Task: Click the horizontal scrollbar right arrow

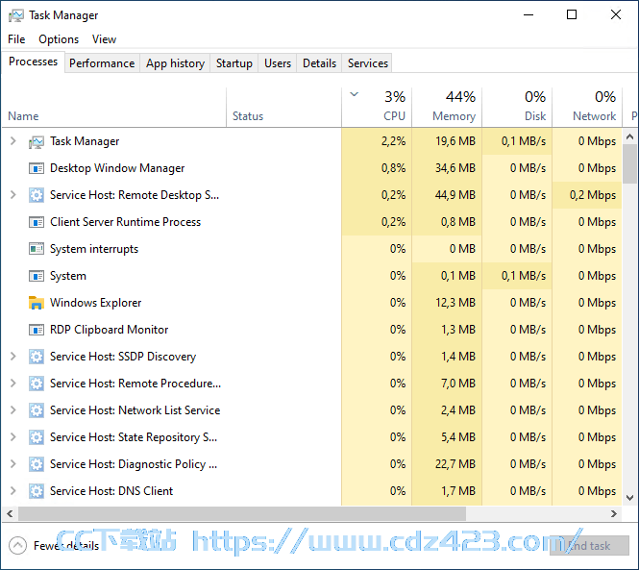Action: [x=614, y=513]
